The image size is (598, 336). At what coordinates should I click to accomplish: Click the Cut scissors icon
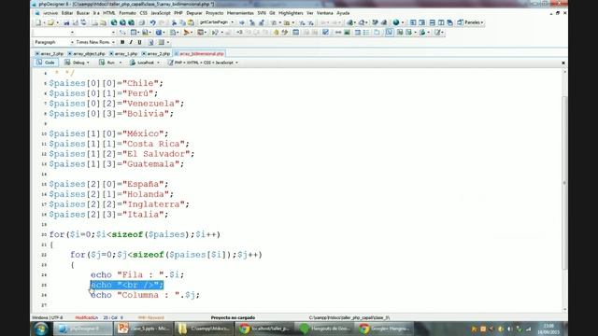point(174,22)
